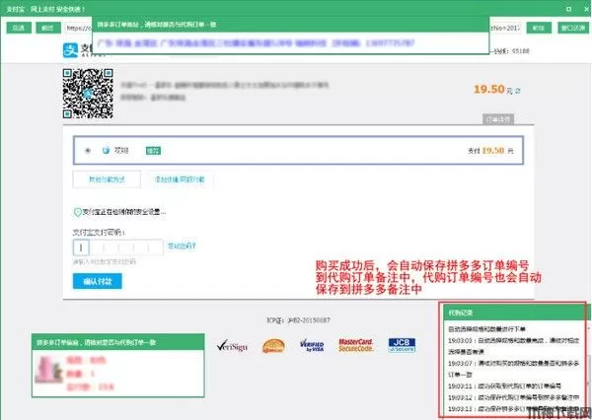Click first digit of payment password field
Viewport: 592px width, 420px height.
click(x=81, y=247)
